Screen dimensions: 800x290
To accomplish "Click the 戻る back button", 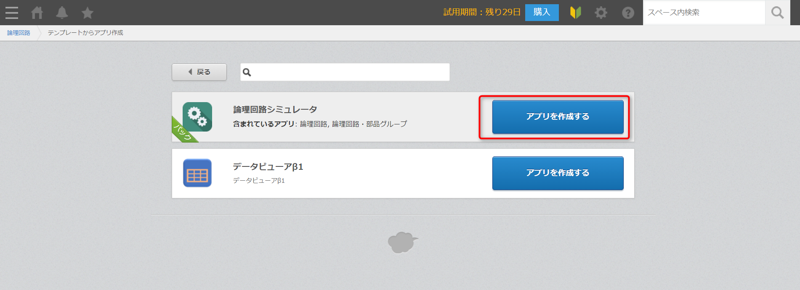I will [x=199, y=72].
